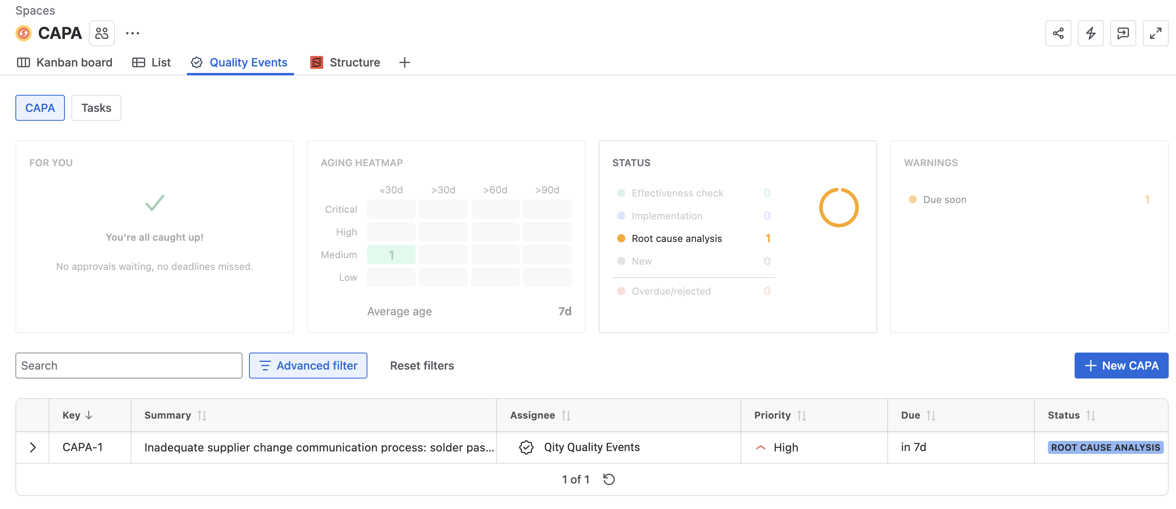The width and height of the screenshot is (1176, 509).
Task: Expand the CAPA-1 row
Action: click(x=32, y=447)
